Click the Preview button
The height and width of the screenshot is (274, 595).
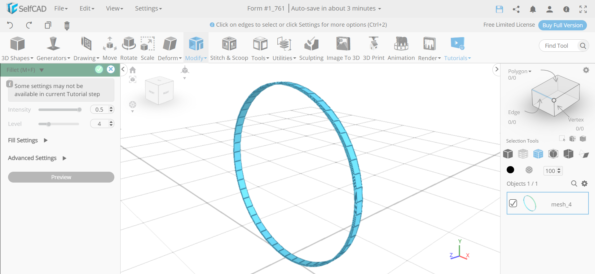(61, 177)
